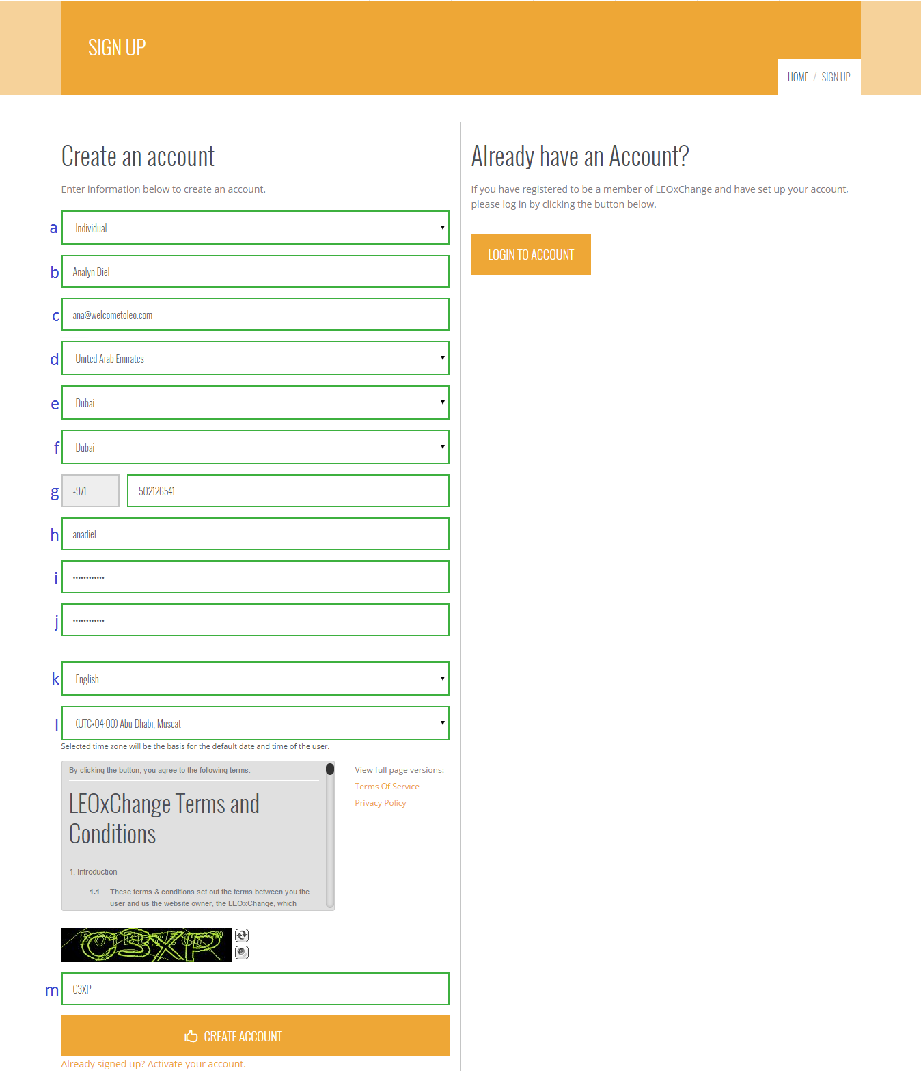Open the Individual account type dropdown
Viewport: 921px width, 1079px height.
click(256, 228)
